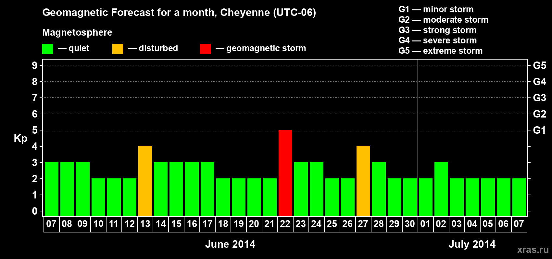
Task: Click the '— geomagnetic storm' legend text
Action: 261,48
